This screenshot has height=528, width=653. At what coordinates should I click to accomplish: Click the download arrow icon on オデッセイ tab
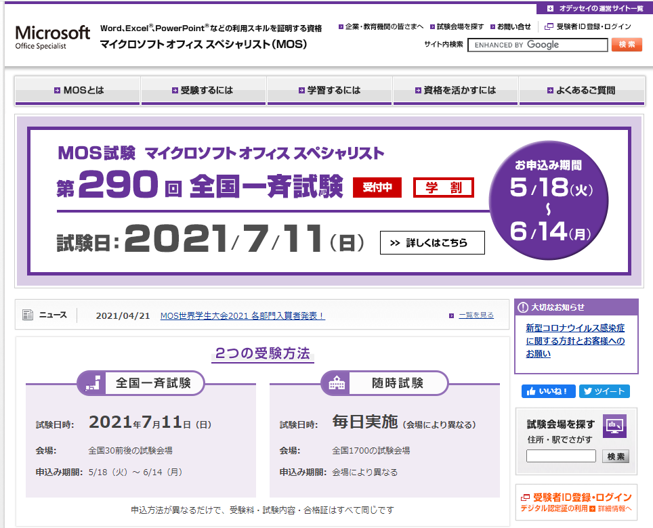pyautogui.click(x=551, y=8)
